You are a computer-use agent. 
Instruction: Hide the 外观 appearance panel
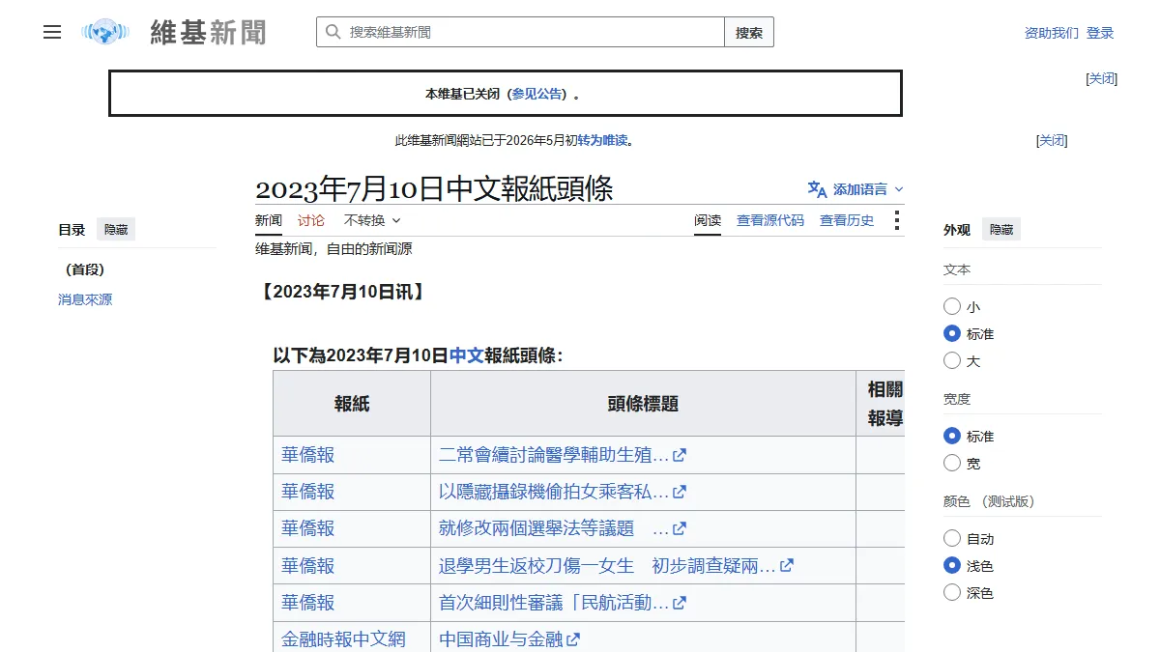tap(1001, 230)
